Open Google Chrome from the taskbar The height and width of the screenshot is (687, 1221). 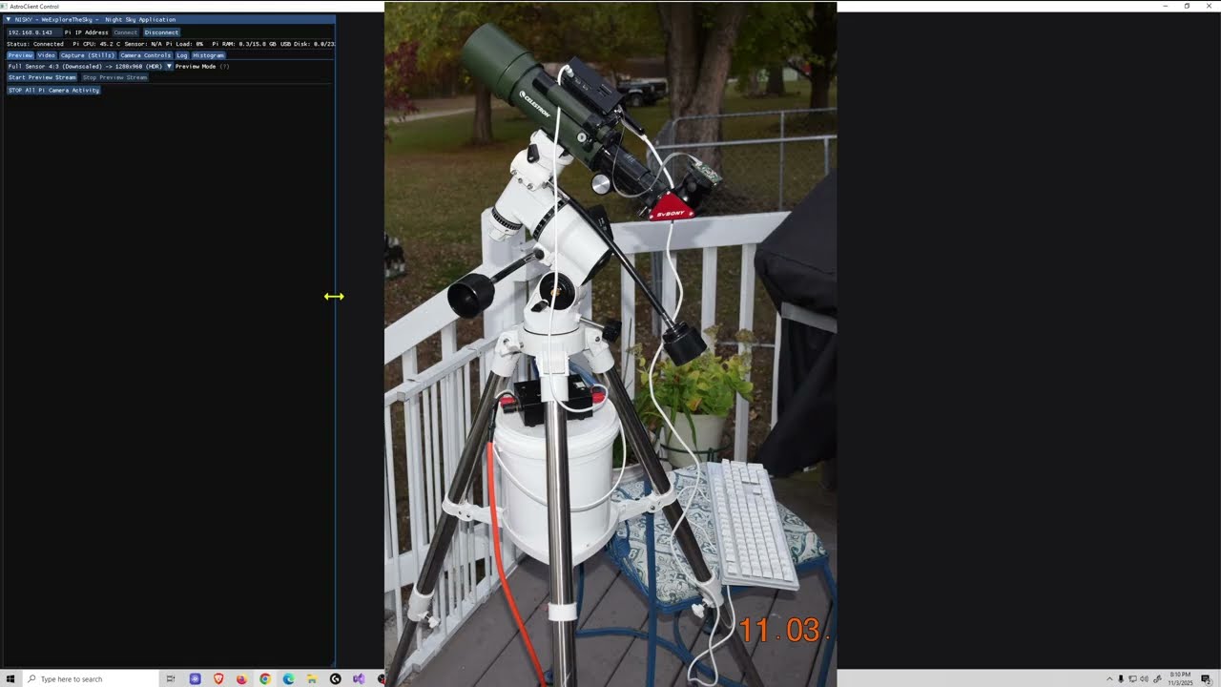tap(265, 678)
